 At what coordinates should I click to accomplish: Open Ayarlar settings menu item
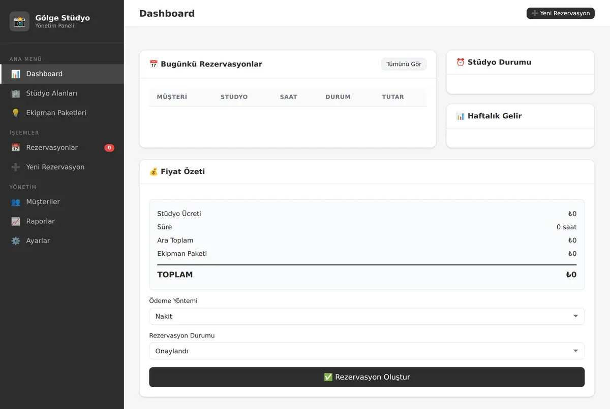[62, 241]
